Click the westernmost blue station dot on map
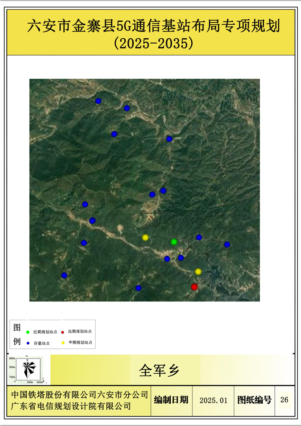 coord(64,275)
